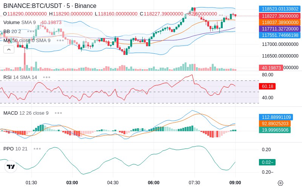The height and width of the screenshot is (188, 302).
Task: Open more options for BB 20 2
Action: click(x=31, y=31)
